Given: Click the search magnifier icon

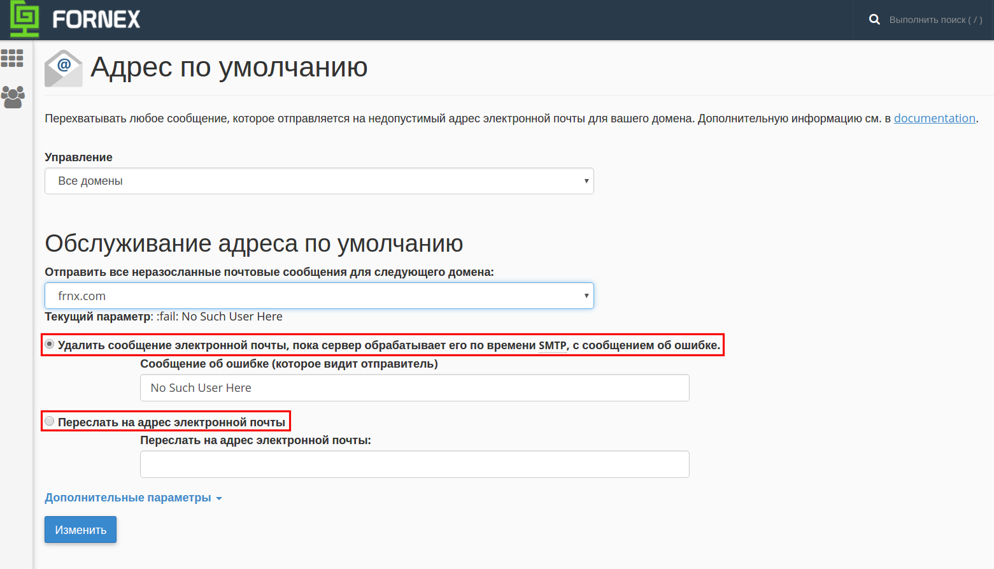Looking at the screenshot, I should (x=874, y=20).
